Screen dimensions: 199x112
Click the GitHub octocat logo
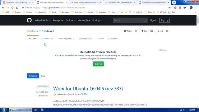[x=29, y=20]
